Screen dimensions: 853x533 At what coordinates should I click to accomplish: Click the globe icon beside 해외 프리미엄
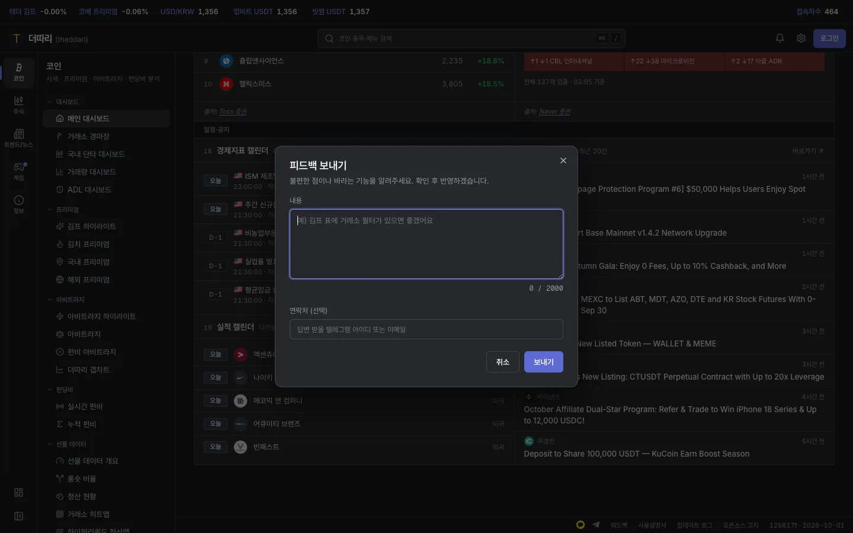click(60, 280)
